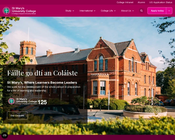Viewport: 175px width, 140px height.
Task: Expand the Study menu chevron
Action: pyautogui.click(x=73, y=11)
